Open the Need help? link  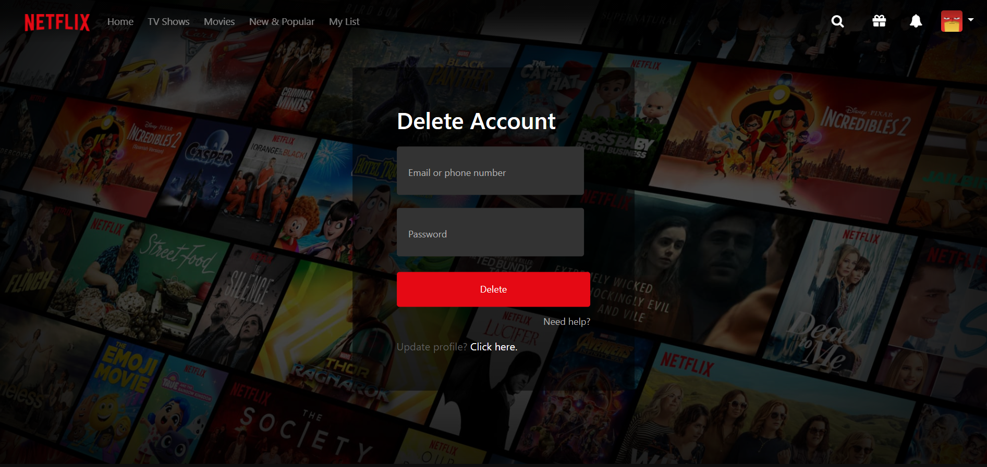point(567,322)
